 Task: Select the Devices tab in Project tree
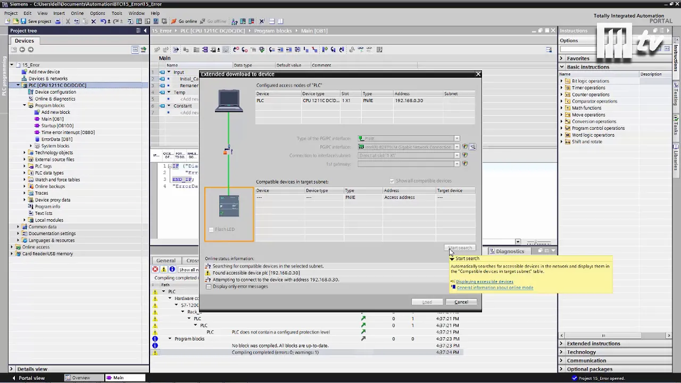24,40
